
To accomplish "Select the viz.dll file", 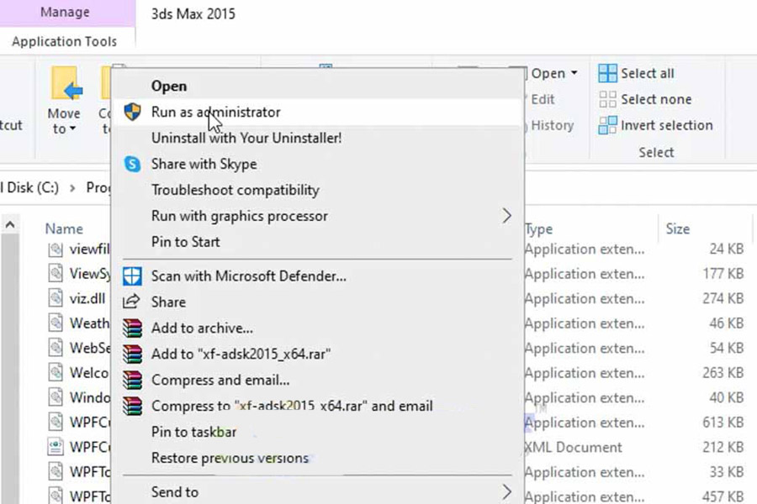I will (x=87, y=298).
